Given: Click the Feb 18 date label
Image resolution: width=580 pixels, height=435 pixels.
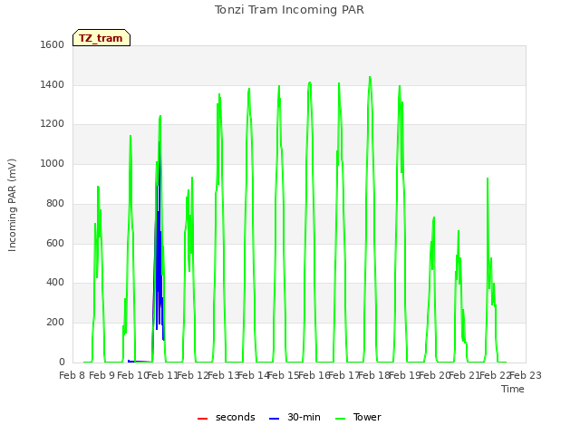Looking at the screenshot, I should 373,375.
